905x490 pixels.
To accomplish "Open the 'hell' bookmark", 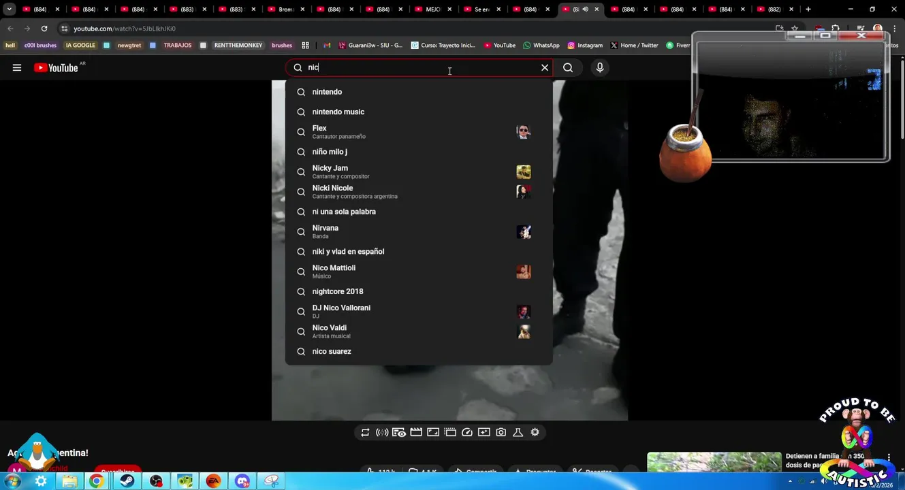I will (x=10, y=46).
